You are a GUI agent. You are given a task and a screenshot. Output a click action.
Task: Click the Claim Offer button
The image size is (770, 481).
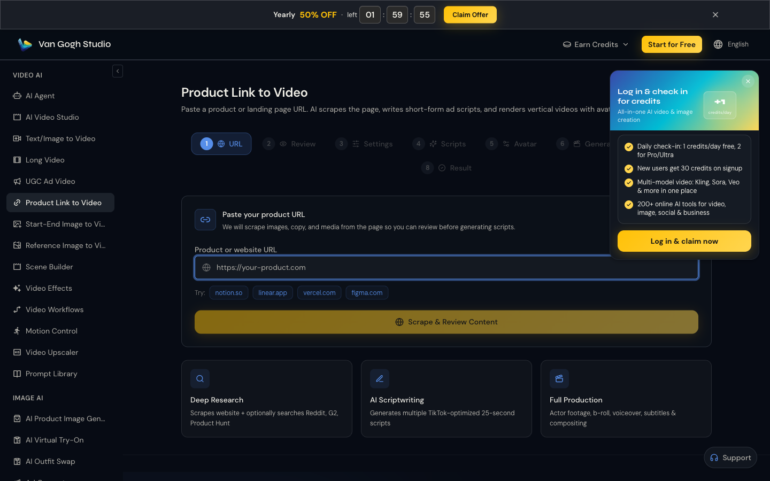point(470,15)
